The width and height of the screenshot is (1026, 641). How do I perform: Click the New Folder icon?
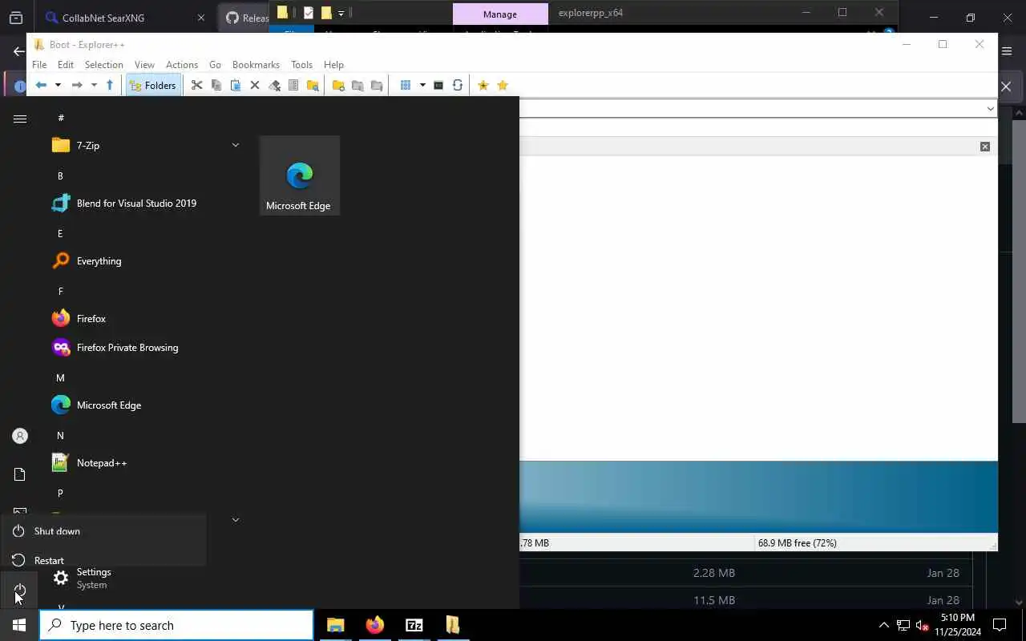(x=338, y=85)
